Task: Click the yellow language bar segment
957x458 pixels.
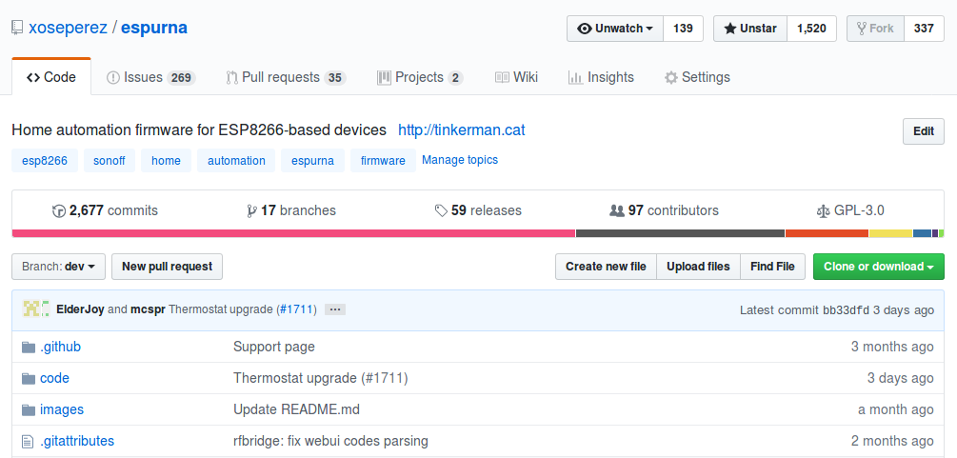Action: [x=890, y=233]
